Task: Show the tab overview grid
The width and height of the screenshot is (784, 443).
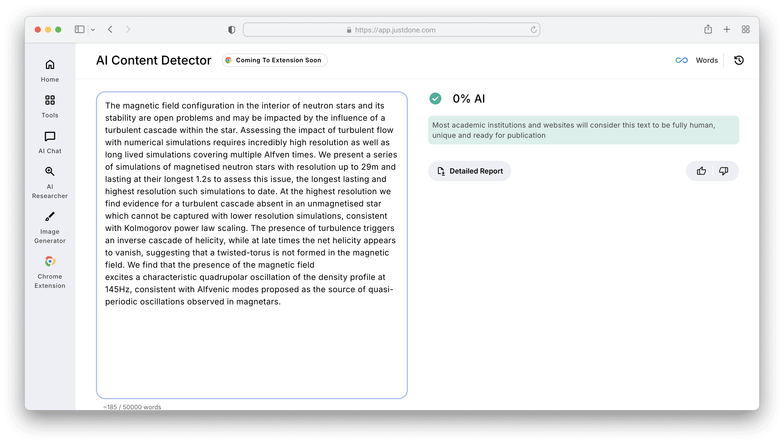Action: click(745, 30)
